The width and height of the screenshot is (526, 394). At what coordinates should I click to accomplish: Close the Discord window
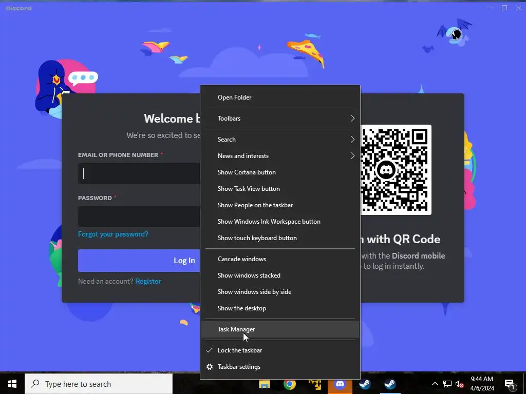[519, 8]
